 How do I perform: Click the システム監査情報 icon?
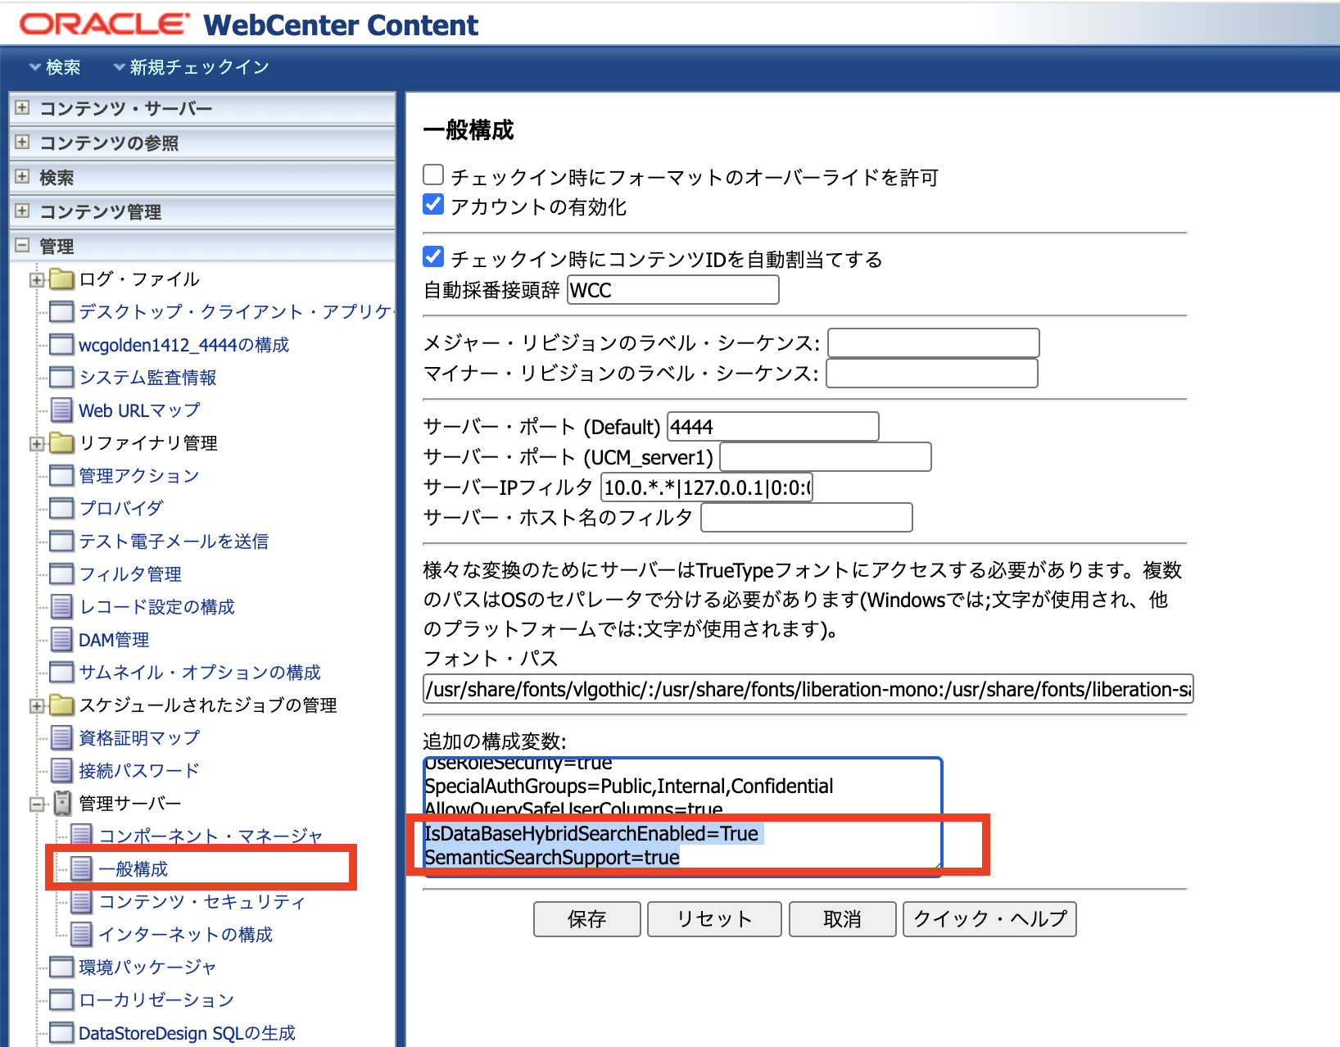(x=61, y=378)
